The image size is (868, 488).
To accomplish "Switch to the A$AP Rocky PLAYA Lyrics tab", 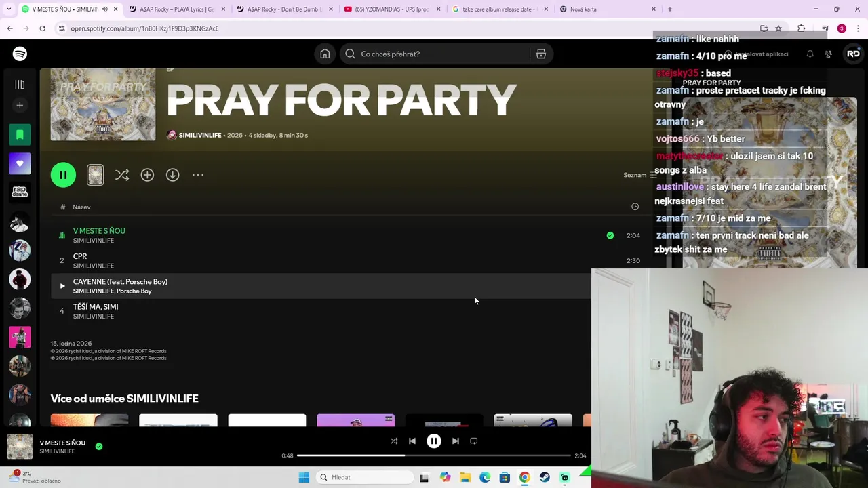I will [x=176, y=9].
